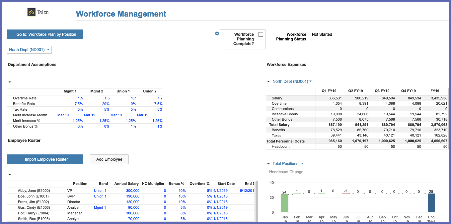Expand the North Dept dropdown in Workforce Expenses

click(x=292, y=82)
